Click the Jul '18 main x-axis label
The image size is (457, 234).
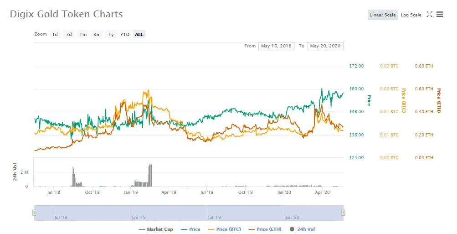[x=53, y=192]
